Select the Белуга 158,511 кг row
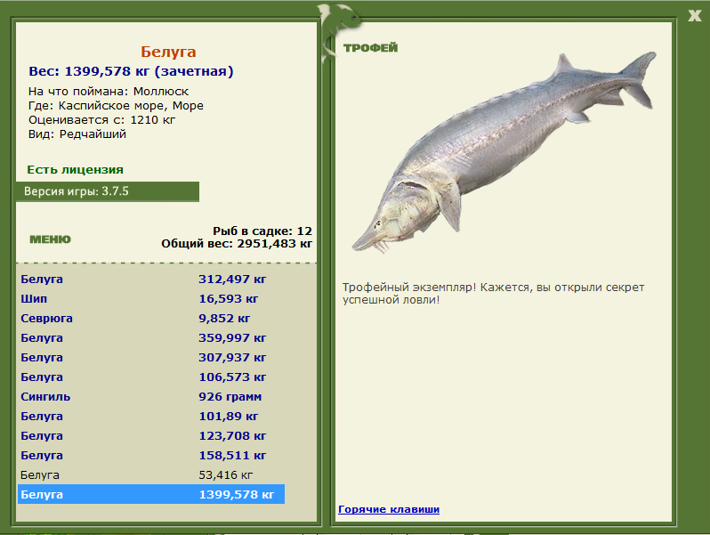Viewport: 710px width, 535px height. tap(151, 455)
